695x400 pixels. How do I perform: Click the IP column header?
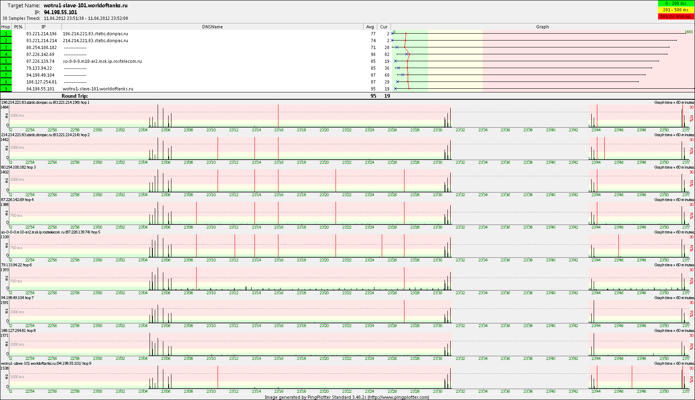click(43, 27)
